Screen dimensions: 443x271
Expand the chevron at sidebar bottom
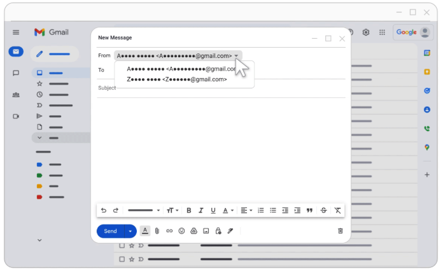pos(39,240)
